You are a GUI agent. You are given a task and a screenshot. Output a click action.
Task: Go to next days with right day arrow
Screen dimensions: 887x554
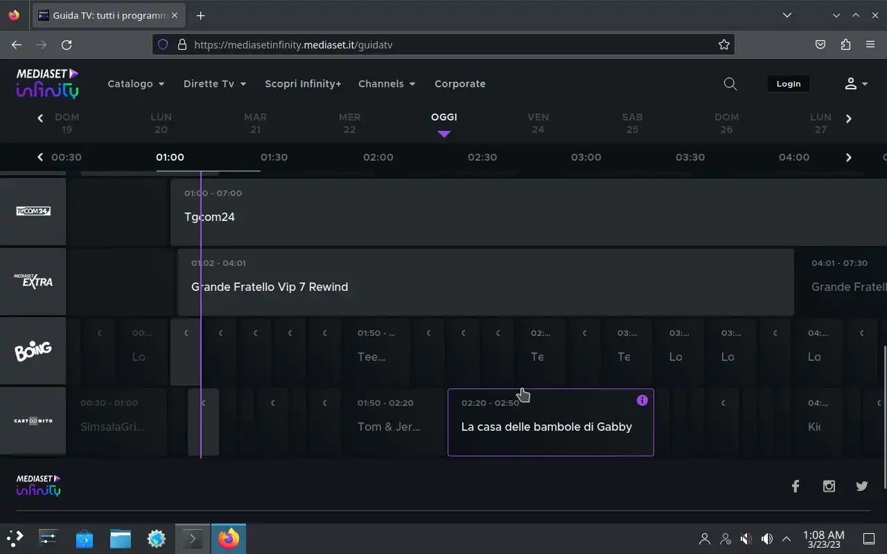click(x=848, y=118)
